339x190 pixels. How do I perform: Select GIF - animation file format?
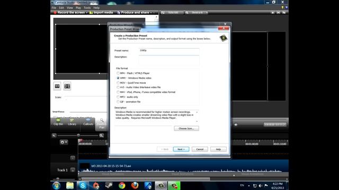point(128,102)
